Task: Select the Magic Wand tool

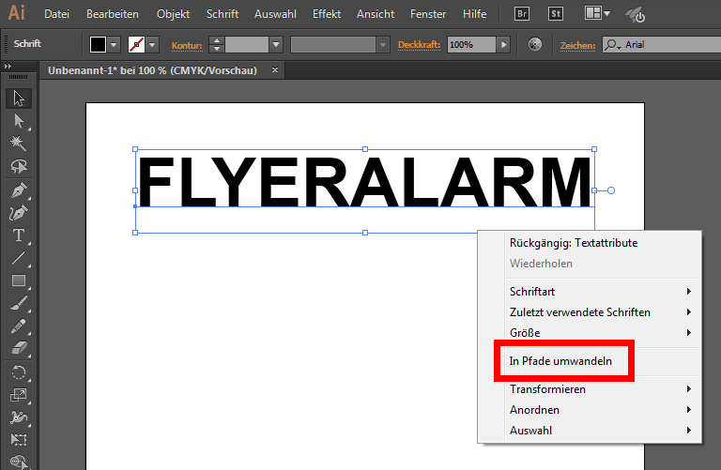Action: point(18,143)
